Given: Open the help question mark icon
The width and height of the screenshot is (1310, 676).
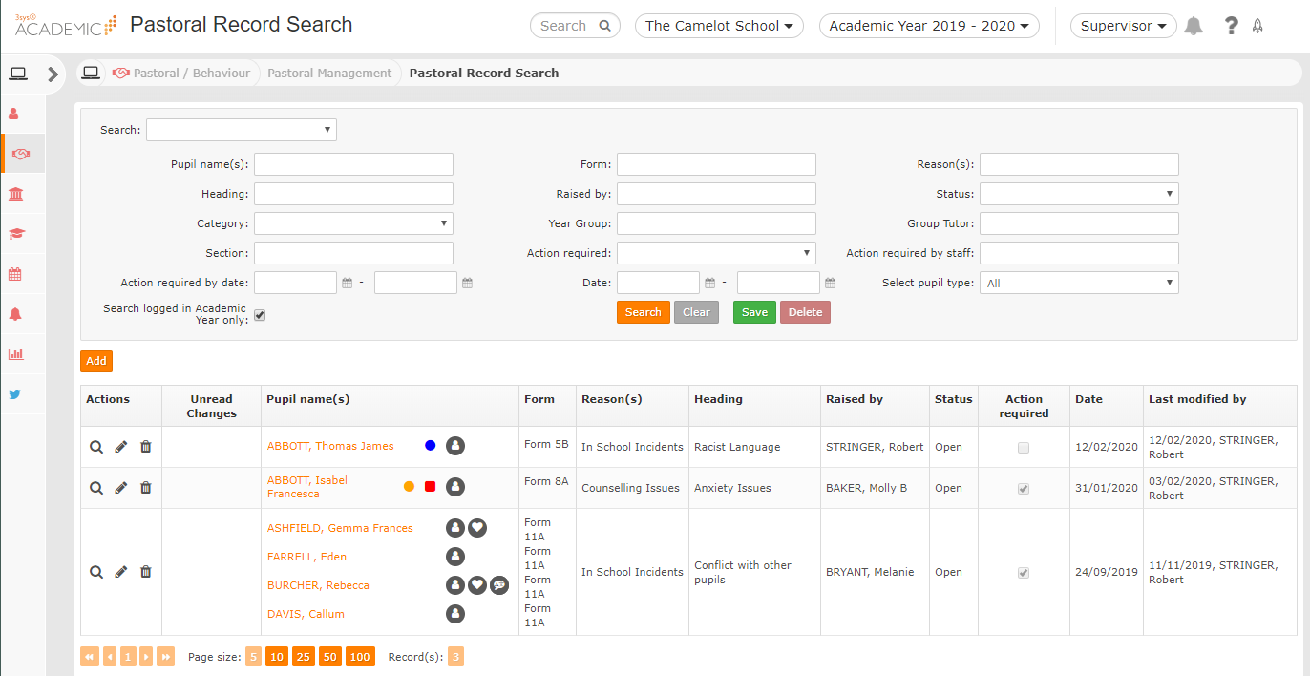Looking at the screenshot, I should pyautogui.click(x=1231, y=26).
